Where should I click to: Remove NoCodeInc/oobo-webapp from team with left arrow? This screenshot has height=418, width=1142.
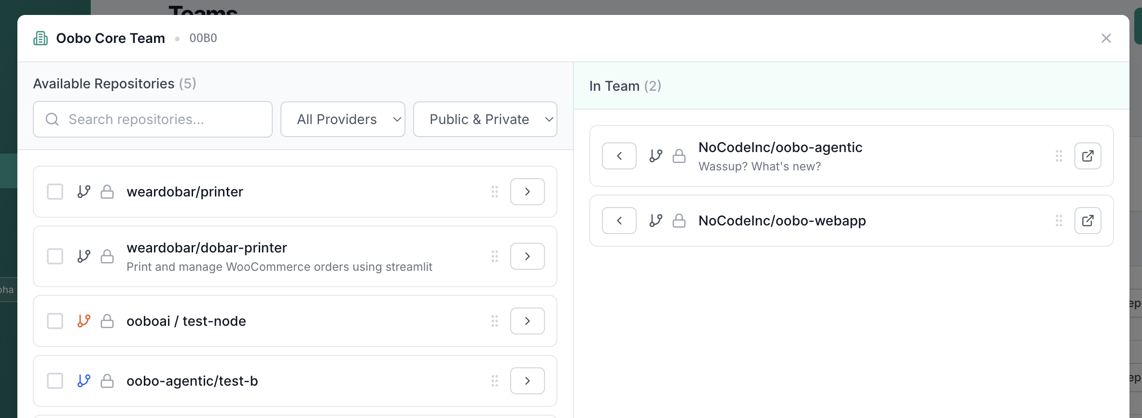point(619,221)
